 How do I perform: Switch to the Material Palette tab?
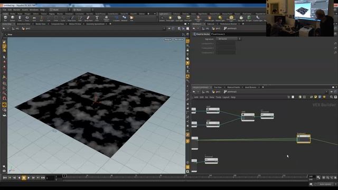(233, 87)
